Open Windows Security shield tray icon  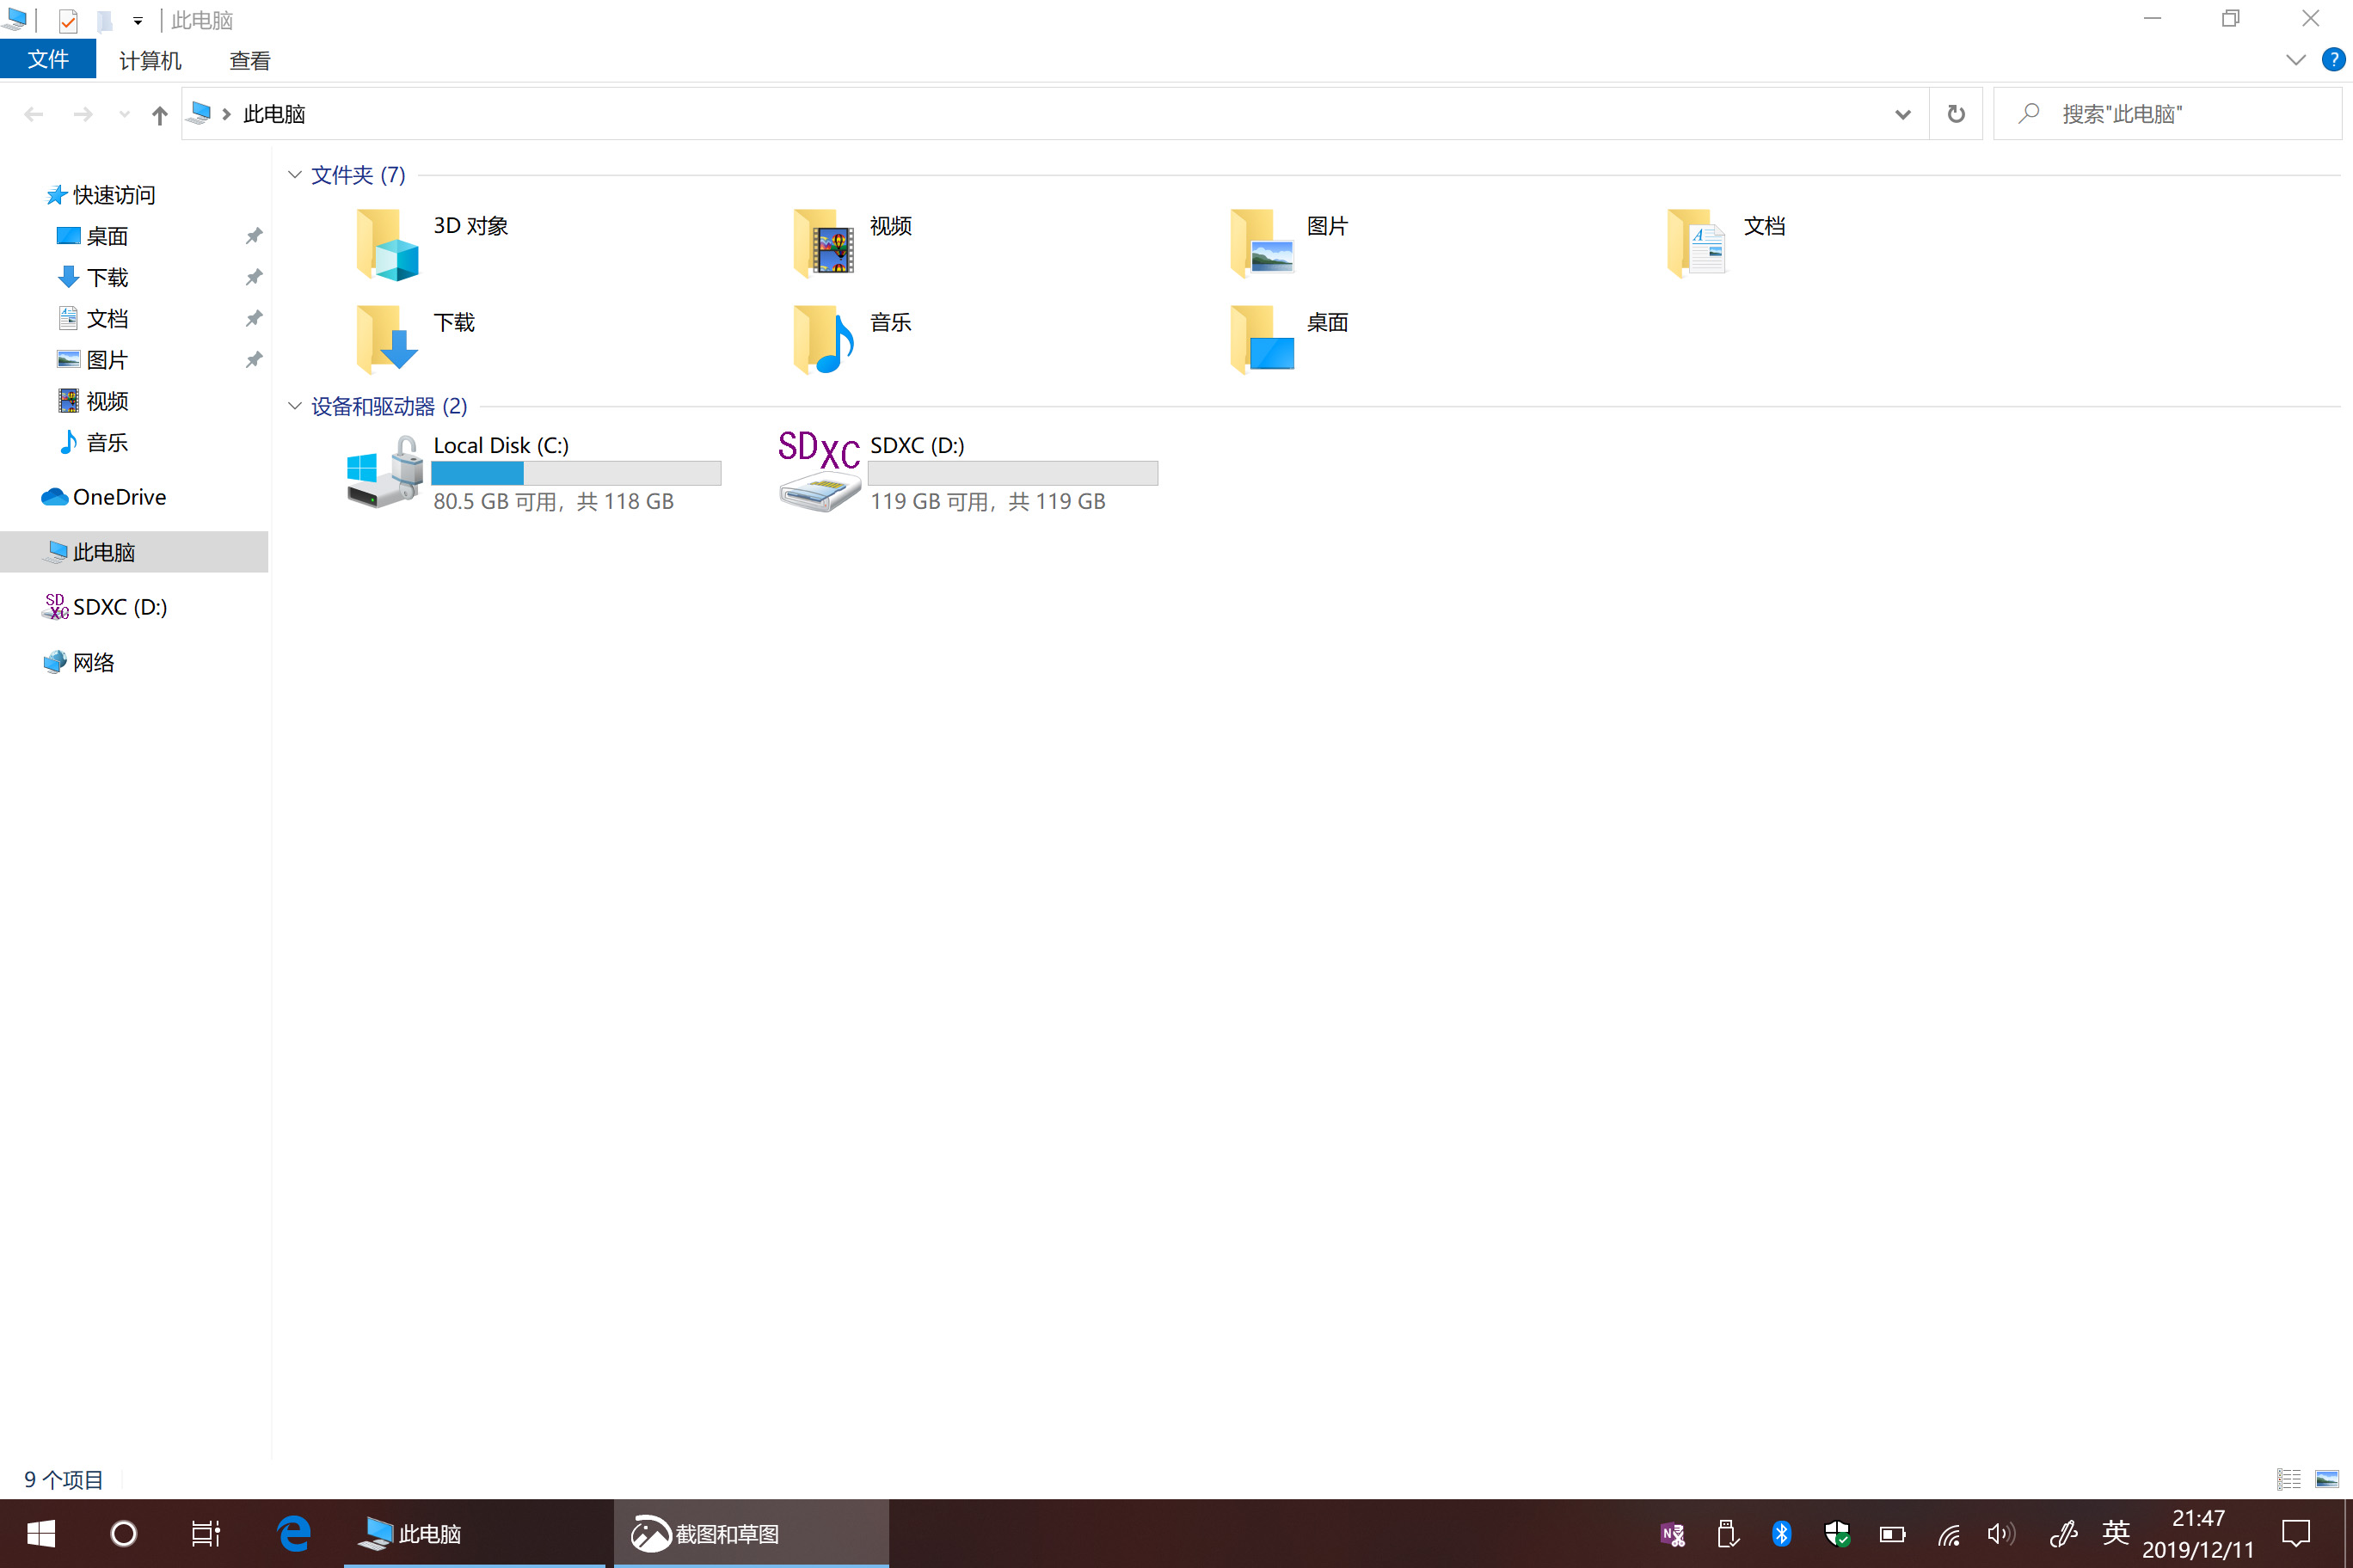click(x=1837, y=1534)
